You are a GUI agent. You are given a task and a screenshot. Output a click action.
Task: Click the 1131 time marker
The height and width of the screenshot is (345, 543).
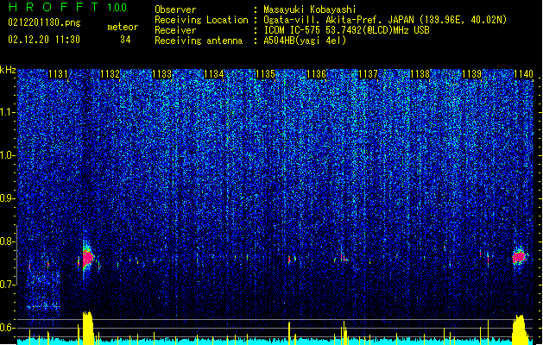pyautogui.click(x=58, y=74)
